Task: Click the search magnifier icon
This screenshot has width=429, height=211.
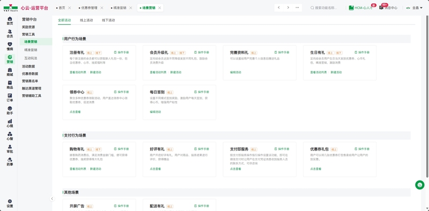Action: 312,8
